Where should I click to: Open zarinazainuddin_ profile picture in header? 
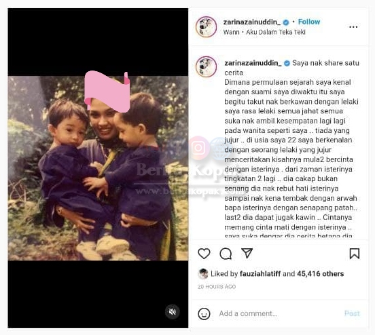pos(206,26)
